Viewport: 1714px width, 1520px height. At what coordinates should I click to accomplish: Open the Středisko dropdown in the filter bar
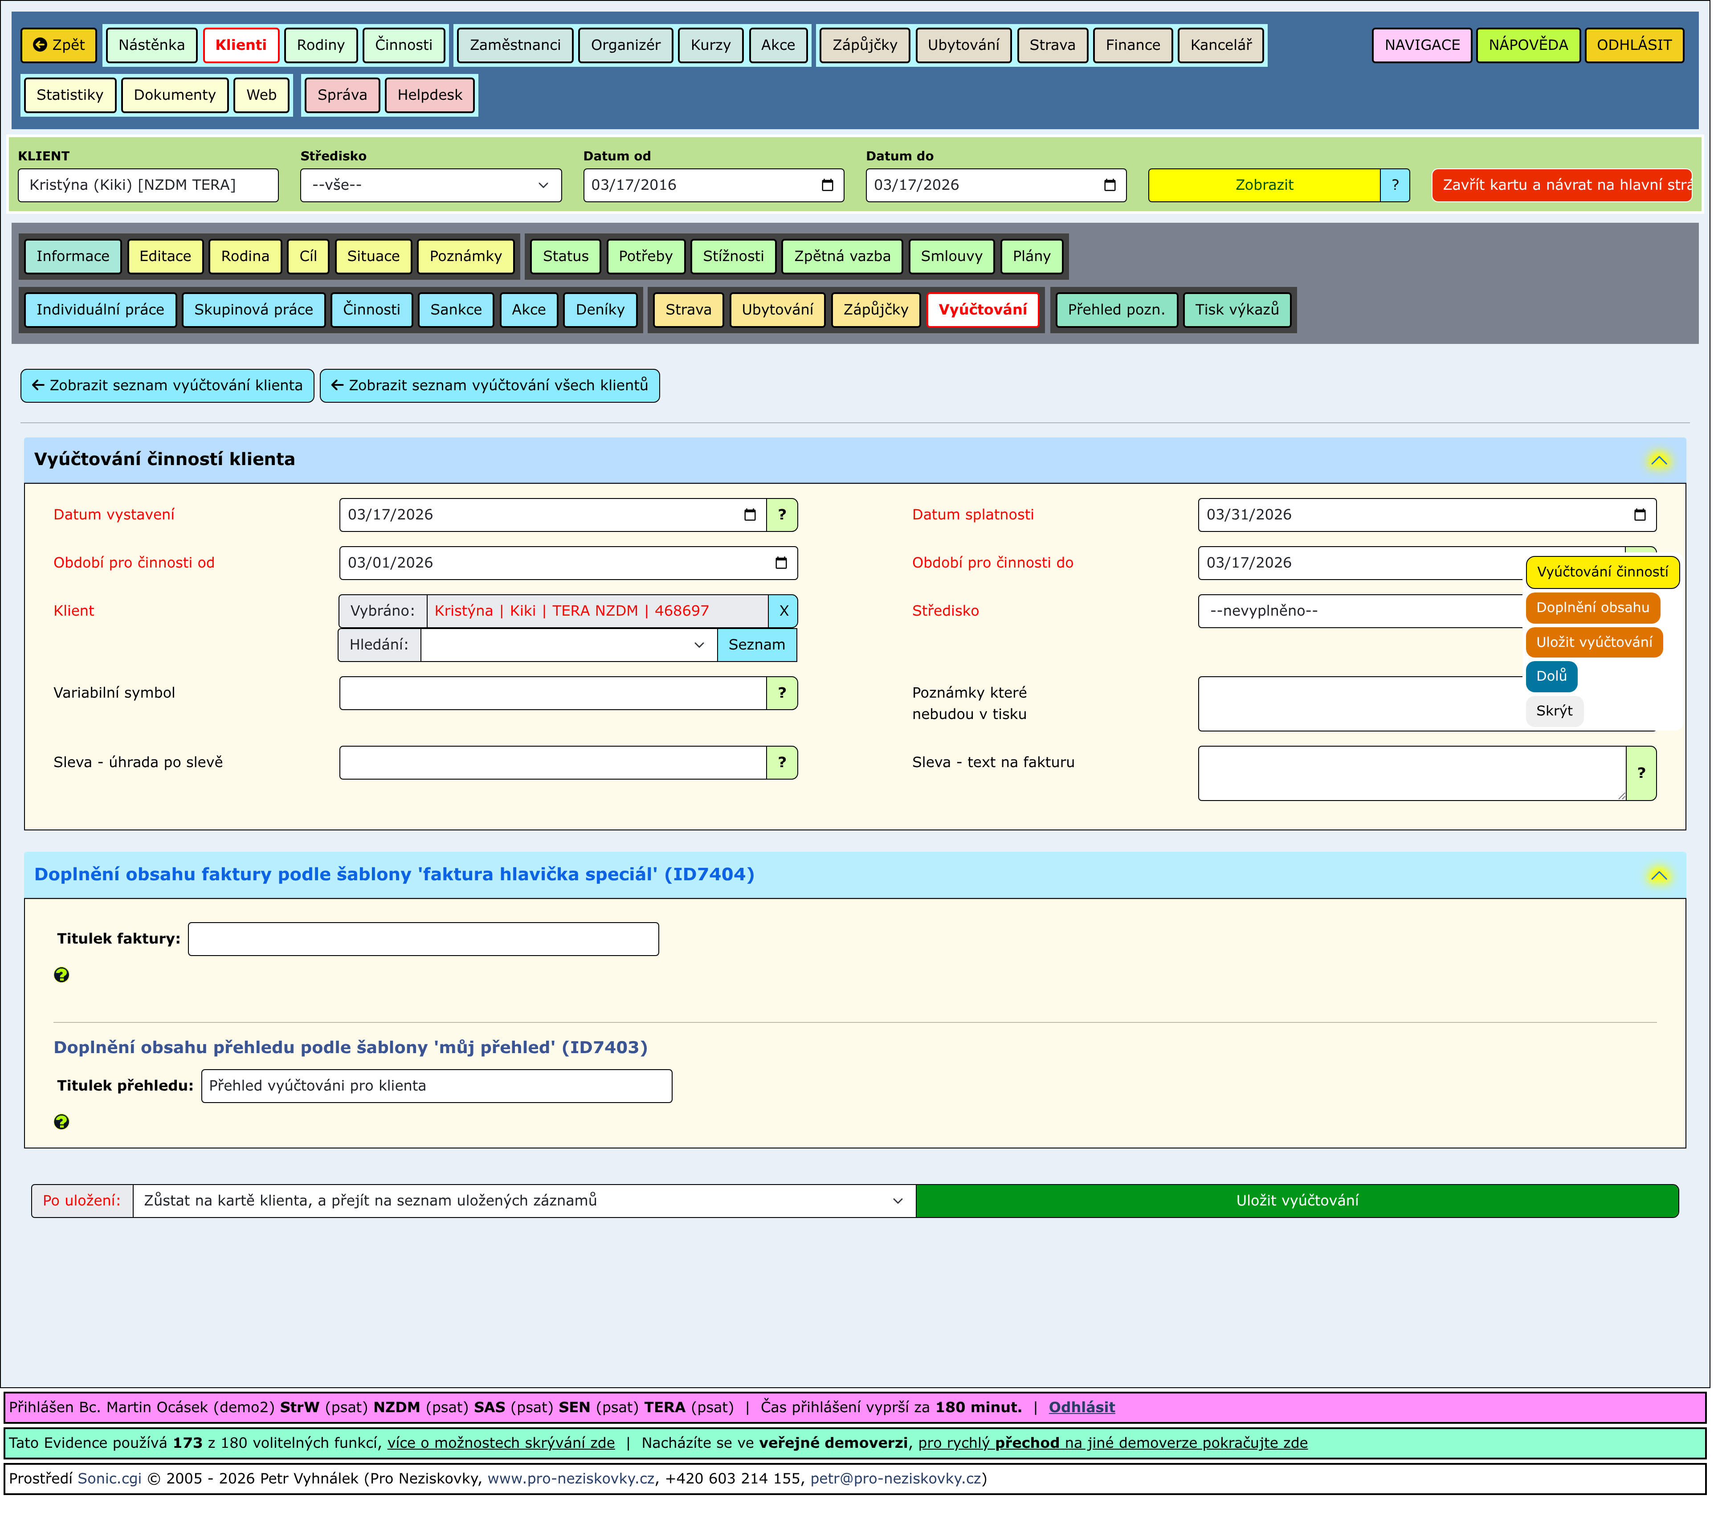[x=431, y=185]
